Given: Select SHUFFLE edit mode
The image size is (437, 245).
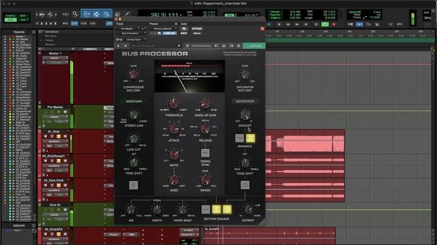Looking at the screenshot, I should 11,16.
